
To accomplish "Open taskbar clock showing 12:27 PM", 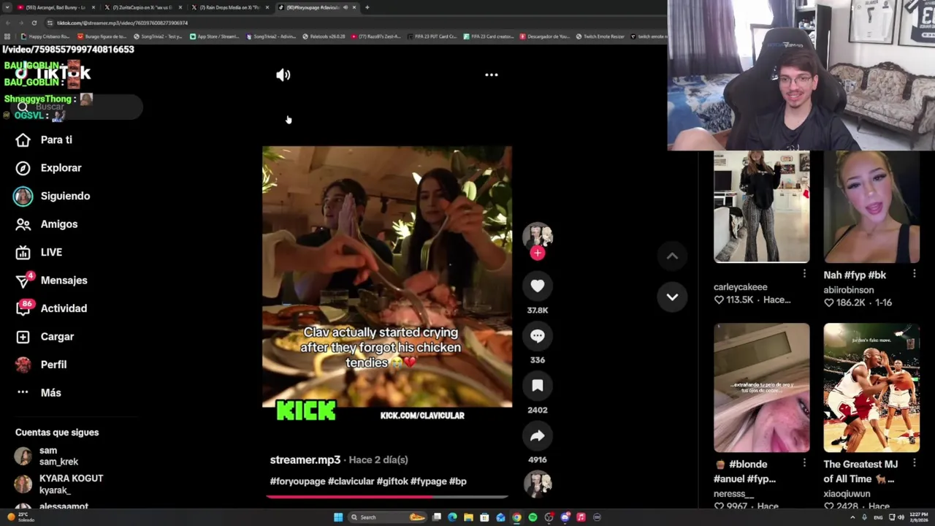I will click(x=918, y=517).
